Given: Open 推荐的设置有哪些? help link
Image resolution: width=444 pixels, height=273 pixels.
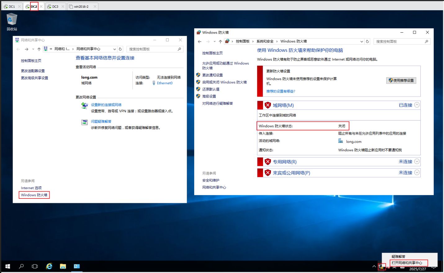Looking at the screenshot, I should point(281,91).
